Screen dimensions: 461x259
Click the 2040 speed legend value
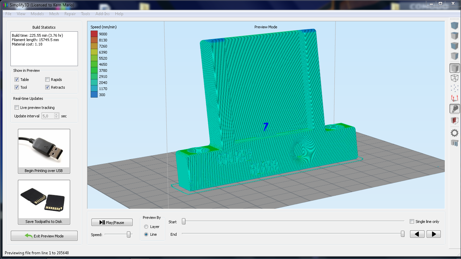click(103, 83)
